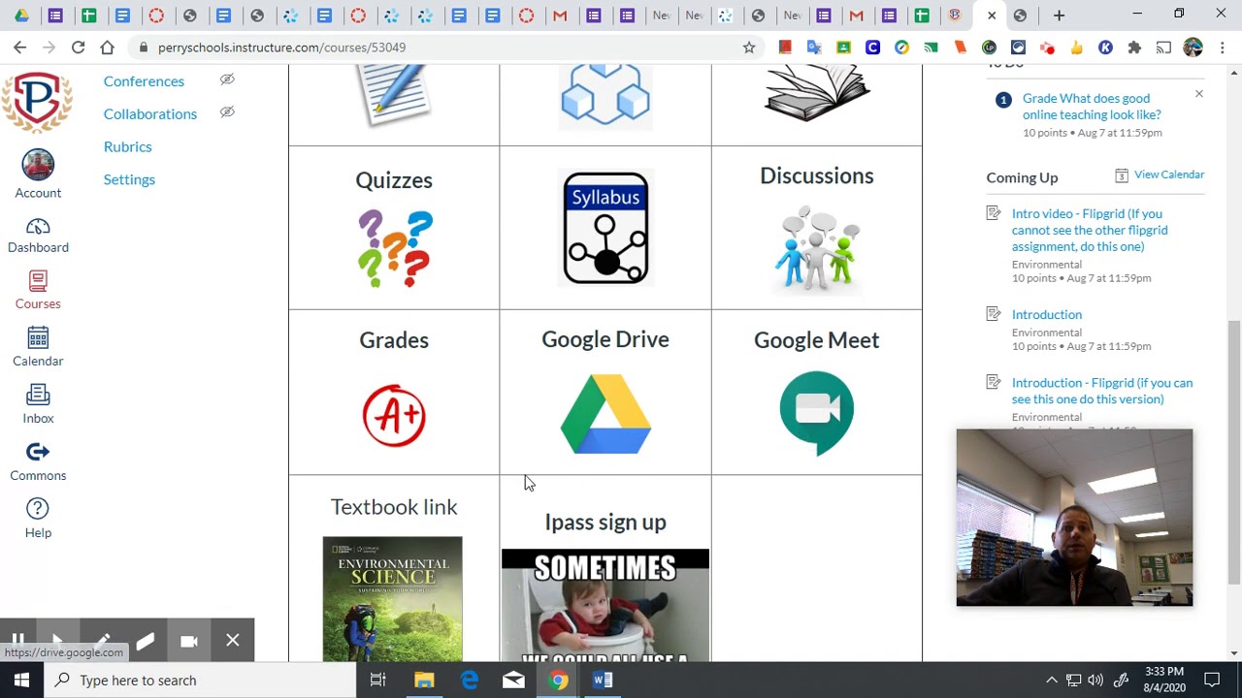
Task: Select the pen annotation tool in recorder
Action: click(x=102, y=641)
